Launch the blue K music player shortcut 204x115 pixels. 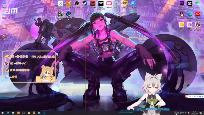pos(133,4)
